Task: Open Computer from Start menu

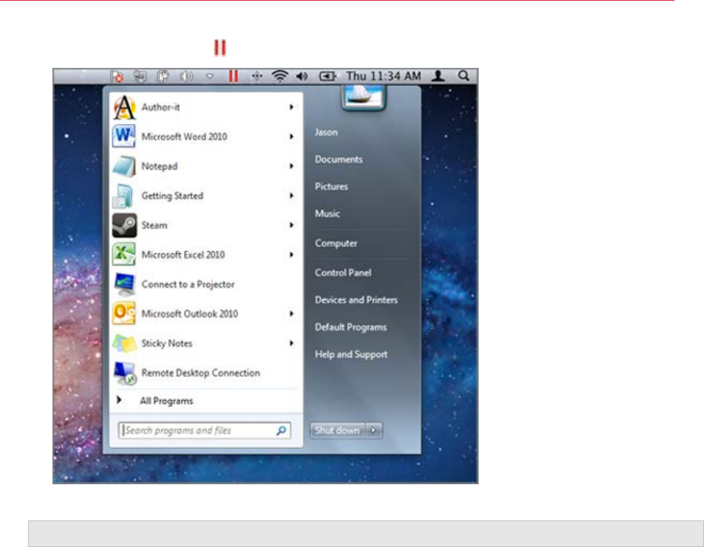Action: (x=336, y=243)
